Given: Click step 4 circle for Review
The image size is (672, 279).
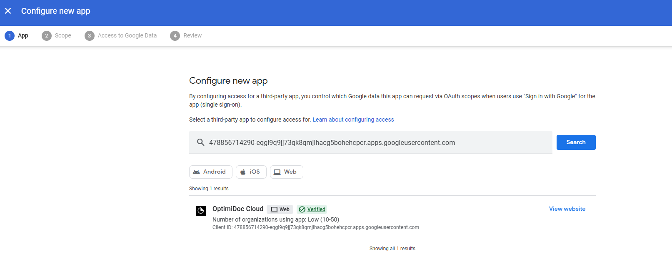Looking at the screenshot, I should (x=175, y=36).
